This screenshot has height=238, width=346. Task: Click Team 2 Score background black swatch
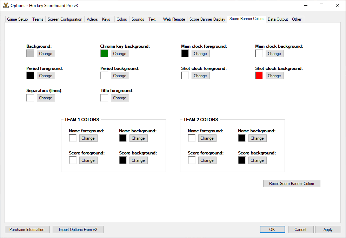(242, 160)
